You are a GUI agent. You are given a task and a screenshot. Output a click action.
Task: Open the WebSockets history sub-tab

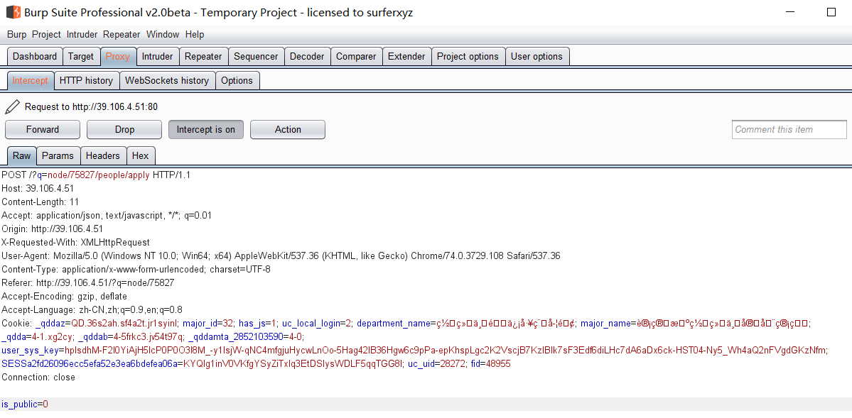point(167,80)
